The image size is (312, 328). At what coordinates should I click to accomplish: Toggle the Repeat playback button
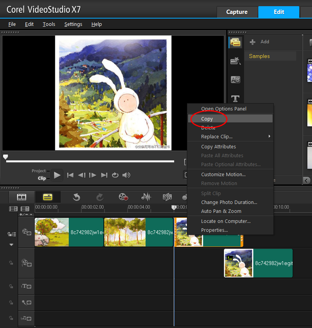pos(115,175)
